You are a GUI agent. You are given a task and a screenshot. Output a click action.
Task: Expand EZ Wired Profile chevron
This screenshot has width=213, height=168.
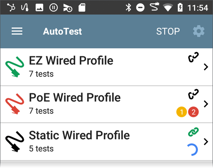206,67
